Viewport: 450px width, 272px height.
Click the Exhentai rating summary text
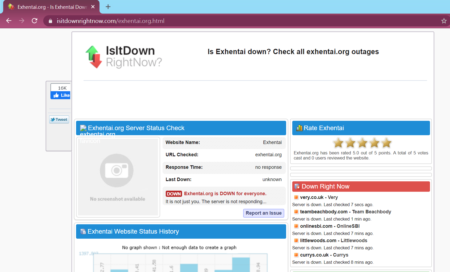(x=361, y=155)
